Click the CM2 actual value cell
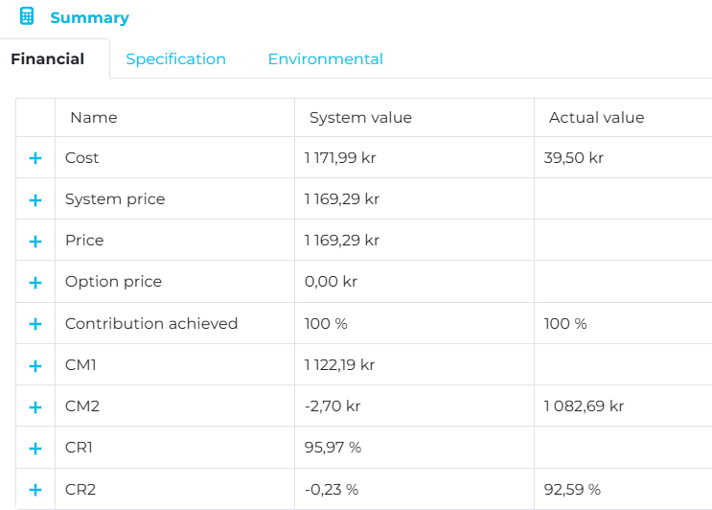 (x=584, y=406)
